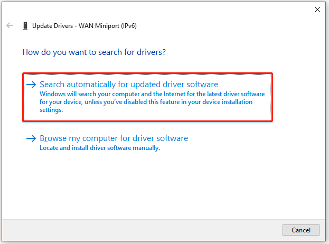Cancel the driver update wizard
The height and width of the screenshot is (244, 329).
click(301, 230)
